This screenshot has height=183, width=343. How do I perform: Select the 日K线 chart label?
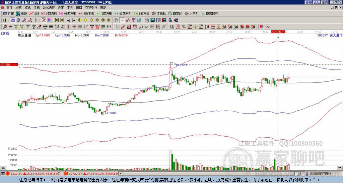pos(5,33)
